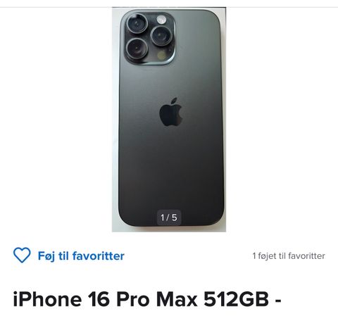This screenshot has height=316, width=338.
Task: Click the bottom-left camera lens in the photo
Action: (137, 49)
